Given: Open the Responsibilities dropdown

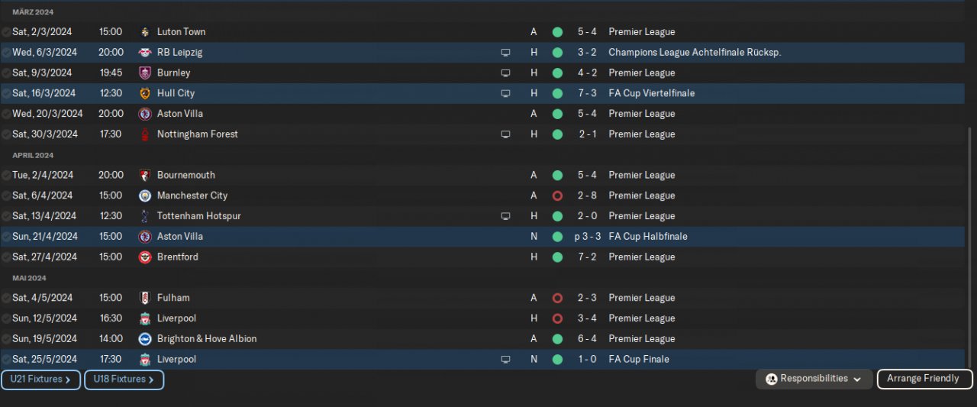Looking at the screenshot, I should coord(814,379).
